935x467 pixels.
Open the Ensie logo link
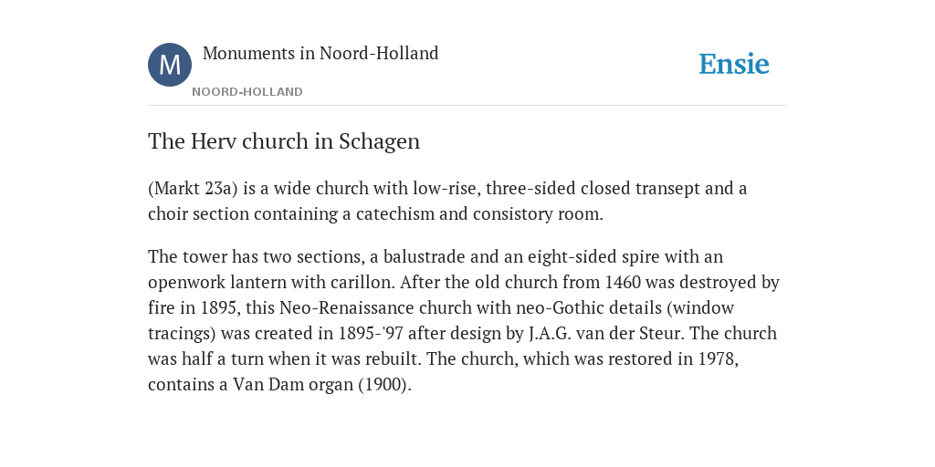pyautogui.click(x=734, y=64)
